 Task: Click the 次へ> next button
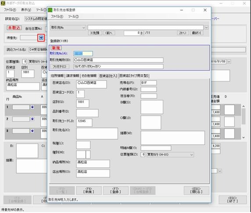183,33
